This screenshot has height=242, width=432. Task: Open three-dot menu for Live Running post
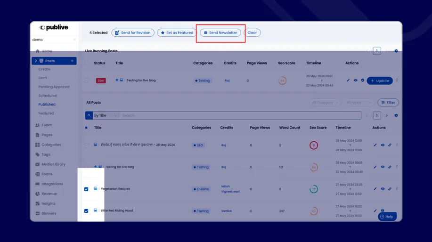pyautogui.click(x=397, y=81)
